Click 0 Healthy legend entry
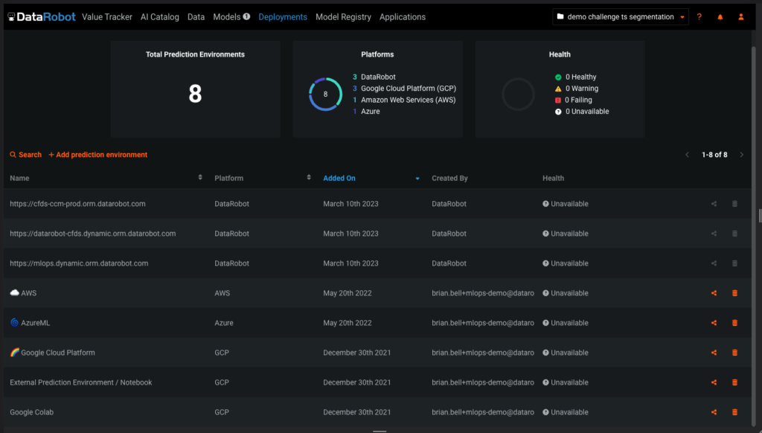 pyautogui.click(x=575, y=77)
